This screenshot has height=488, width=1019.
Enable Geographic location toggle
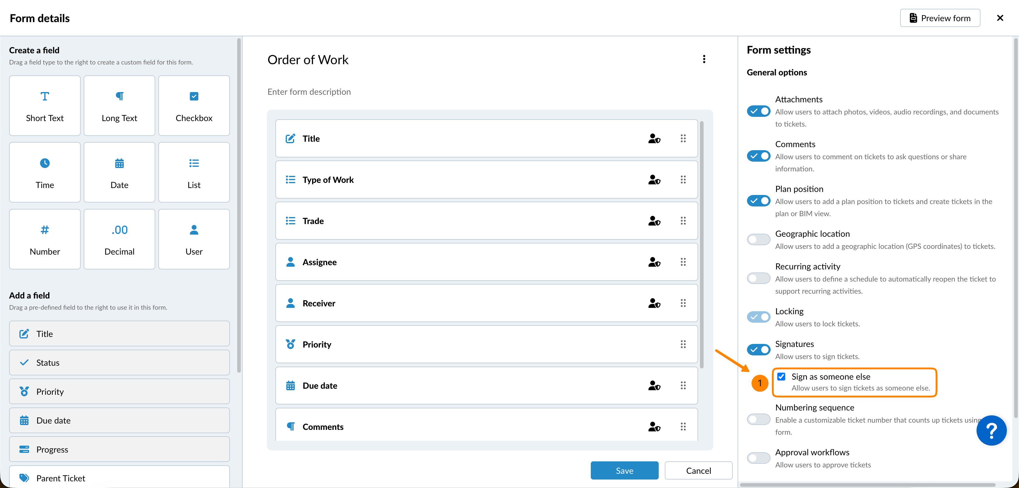[x=758, y=239]
